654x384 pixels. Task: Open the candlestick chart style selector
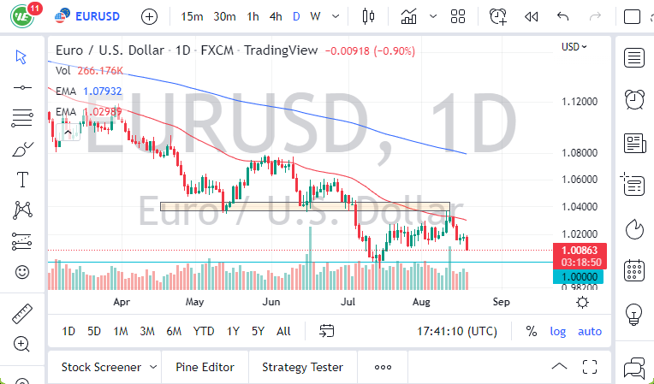pos(370,16)
